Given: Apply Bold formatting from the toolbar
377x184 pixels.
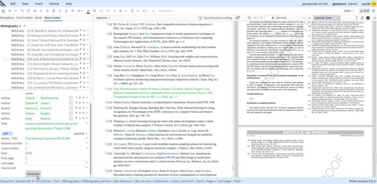Looking at the screenshot, I should coord(34,11).
